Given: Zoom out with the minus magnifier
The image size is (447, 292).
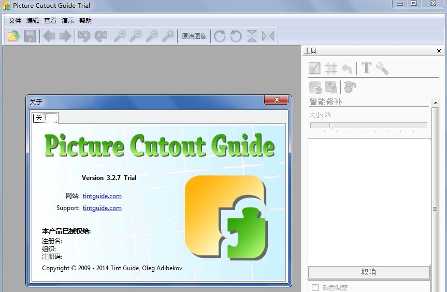Looking at the screenshot, I should [135, 36].
